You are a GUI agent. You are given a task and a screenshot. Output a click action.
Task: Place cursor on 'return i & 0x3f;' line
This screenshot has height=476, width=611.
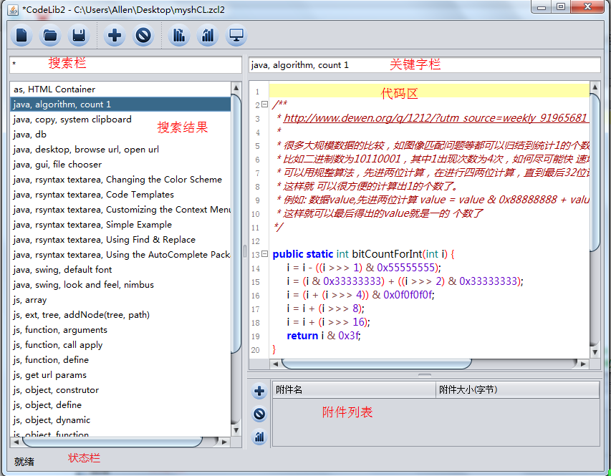tap(324, 336)
